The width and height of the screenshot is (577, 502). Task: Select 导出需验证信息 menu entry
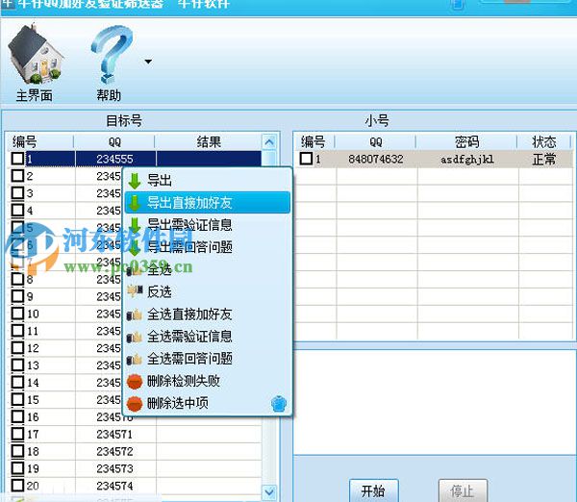click(208, 225)
